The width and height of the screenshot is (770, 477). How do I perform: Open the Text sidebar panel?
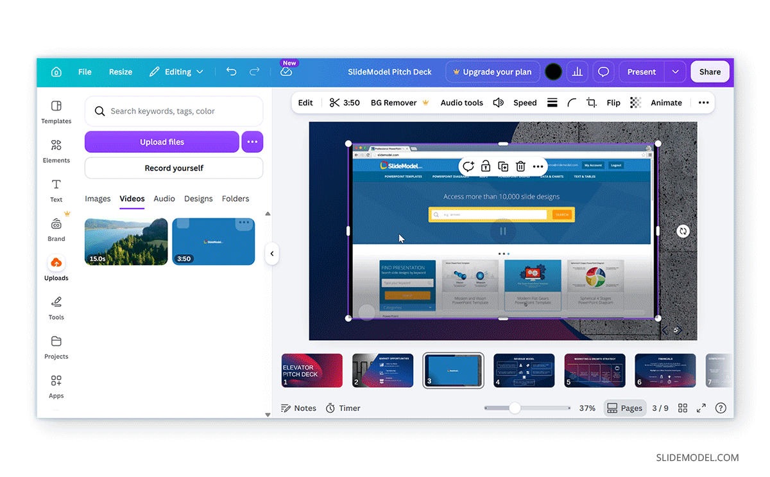56,191
